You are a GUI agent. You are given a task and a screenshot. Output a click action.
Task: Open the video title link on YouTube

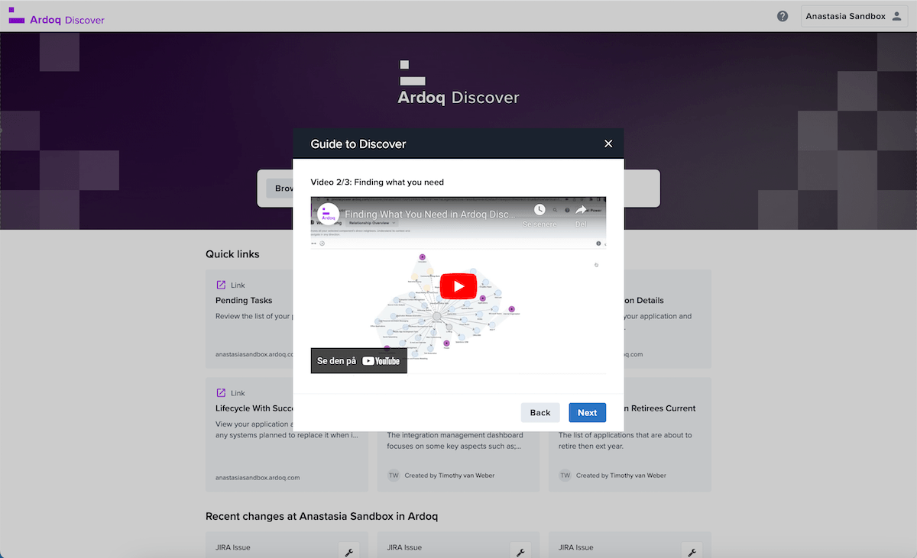coord(430,215)
